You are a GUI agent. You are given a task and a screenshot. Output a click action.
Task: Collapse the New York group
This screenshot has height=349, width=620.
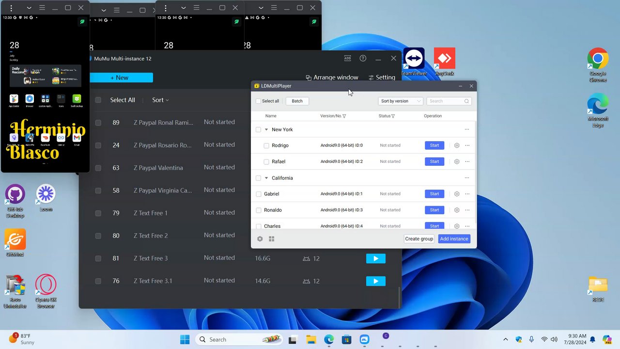(266, 129)
